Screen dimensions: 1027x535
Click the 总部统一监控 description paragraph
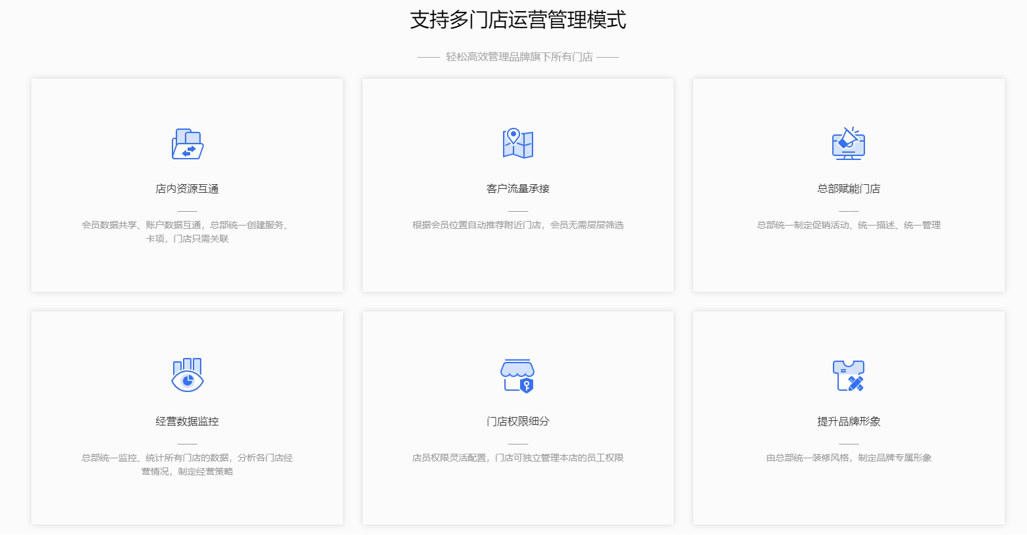click(188, 464)
